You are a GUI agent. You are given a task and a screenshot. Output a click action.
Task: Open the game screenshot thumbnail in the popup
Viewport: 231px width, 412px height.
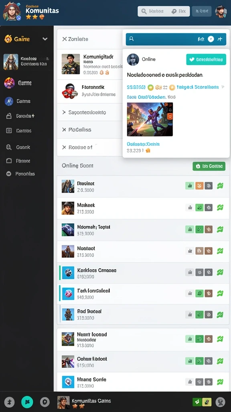[150, 119]
